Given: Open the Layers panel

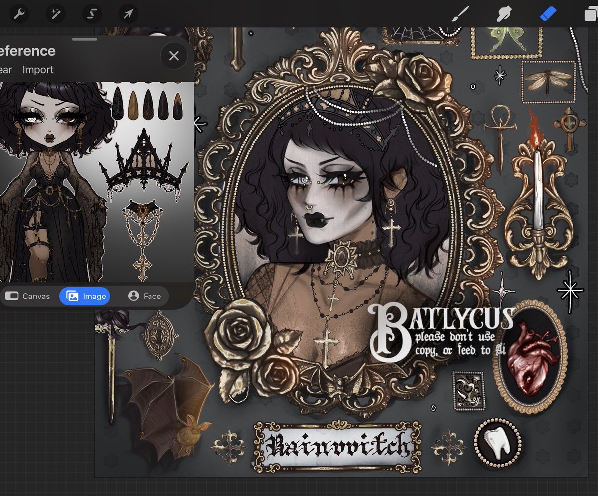Looking at the screenshot, I should tap(591, 14).
